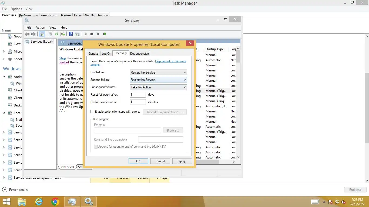Open Google Chrome from taskbar
The height and width of the screenshot is (207, 369).
pos(55,201)
